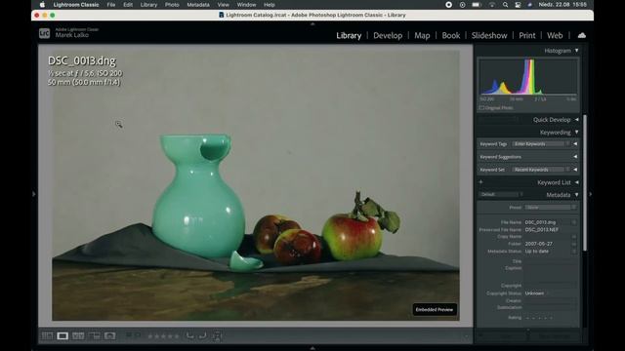Open Compare view (XY icon)
The width and height of the screenshot is (625, 351).
coord(78,335)
